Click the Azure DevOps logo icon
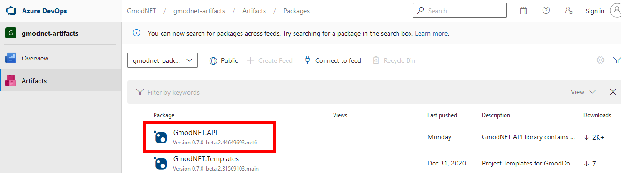621x173 pixels. coord(11,10)
